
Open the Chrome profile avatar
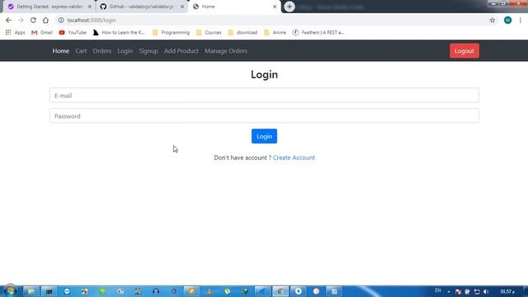pos(508,20)
